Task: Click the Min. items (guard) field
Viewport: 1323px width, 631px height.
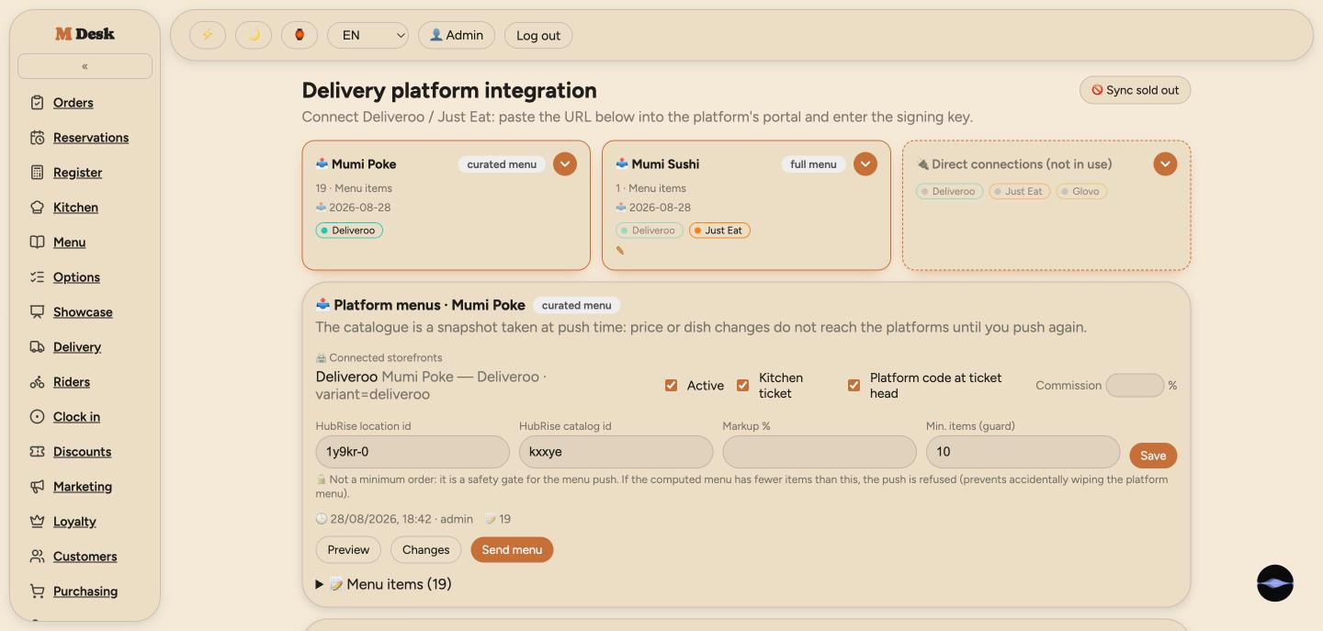Action: coord(1023,452)
